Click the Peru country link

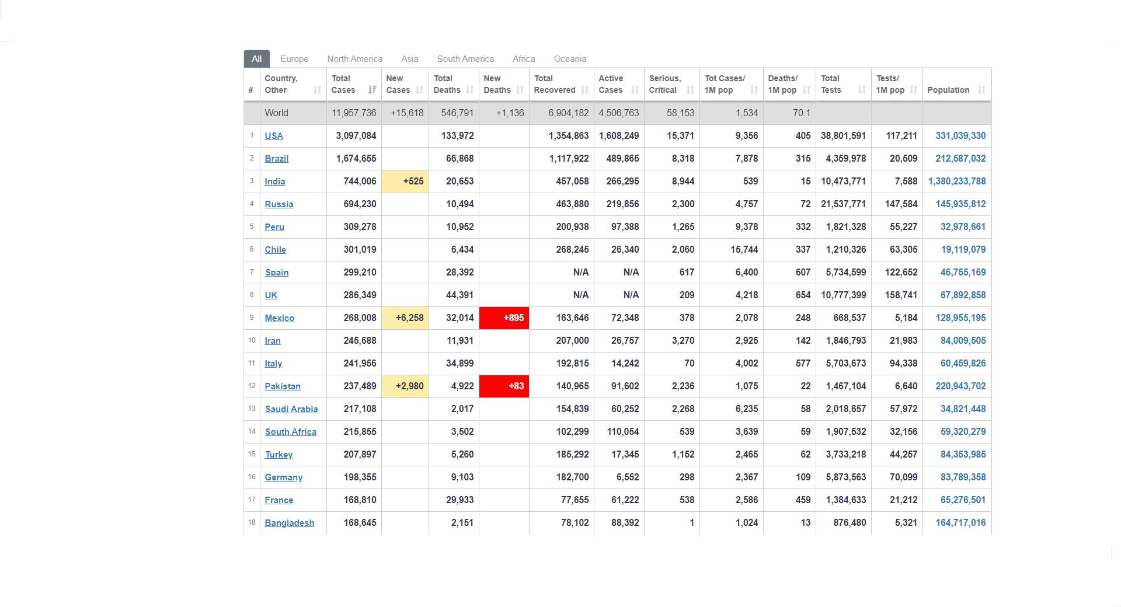pyautogui.click(x=274, y=227)
